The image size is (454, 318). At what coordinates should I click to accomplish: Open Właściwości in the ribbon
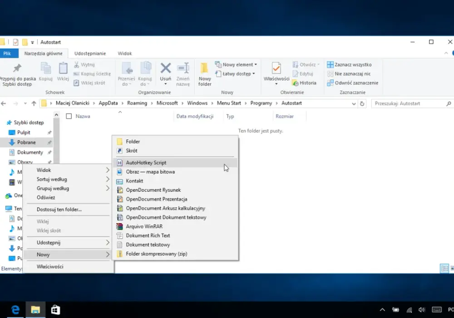[276, 74]
